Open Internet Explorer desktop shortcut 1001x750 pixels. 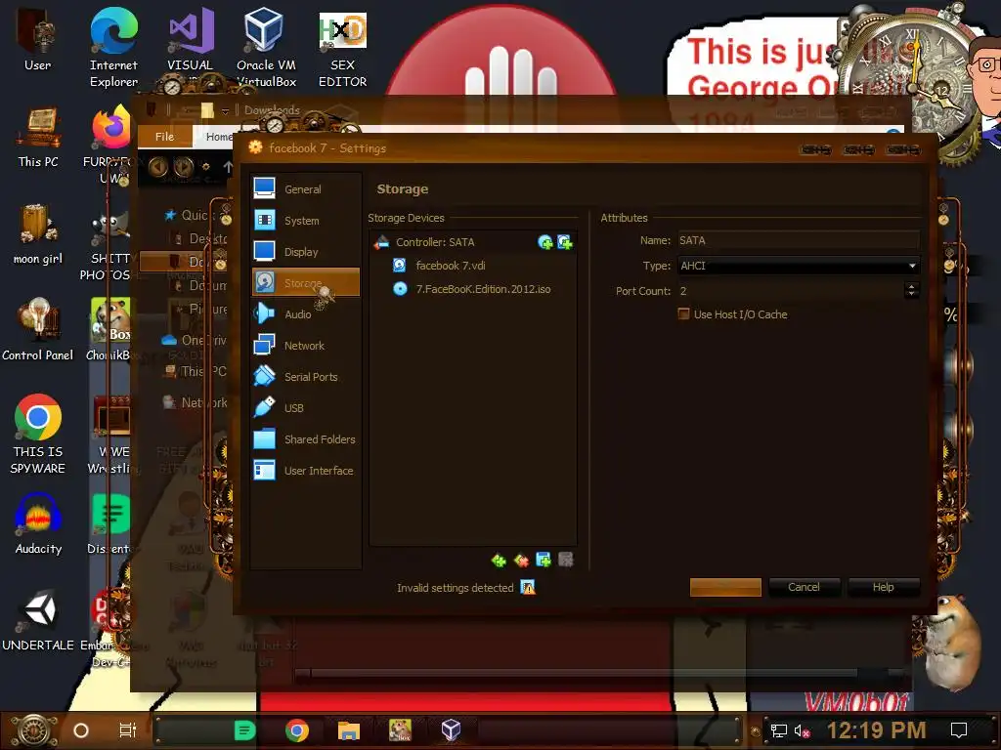pos(113,47)
